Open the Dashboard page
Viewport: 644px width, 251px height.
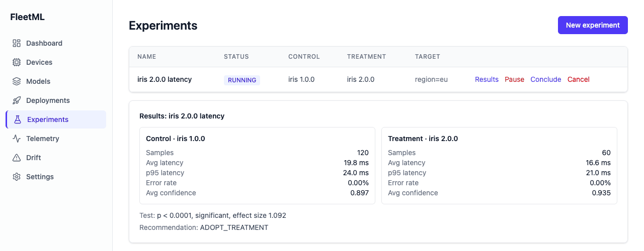tap(56, 43)
